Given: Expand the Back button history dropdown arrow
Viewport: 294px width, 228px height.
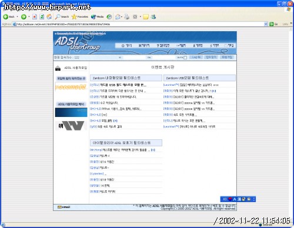Looking at the screenshot, I should [x=17, y=17].
